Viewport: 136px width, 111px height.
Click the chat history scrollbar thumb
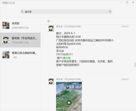coord(135,65)
